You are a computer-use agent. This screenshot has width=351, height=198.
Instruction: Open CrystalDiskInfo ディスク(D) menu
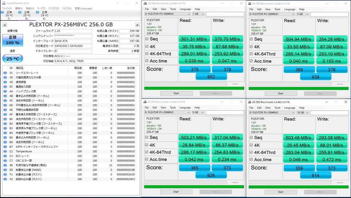54,8
